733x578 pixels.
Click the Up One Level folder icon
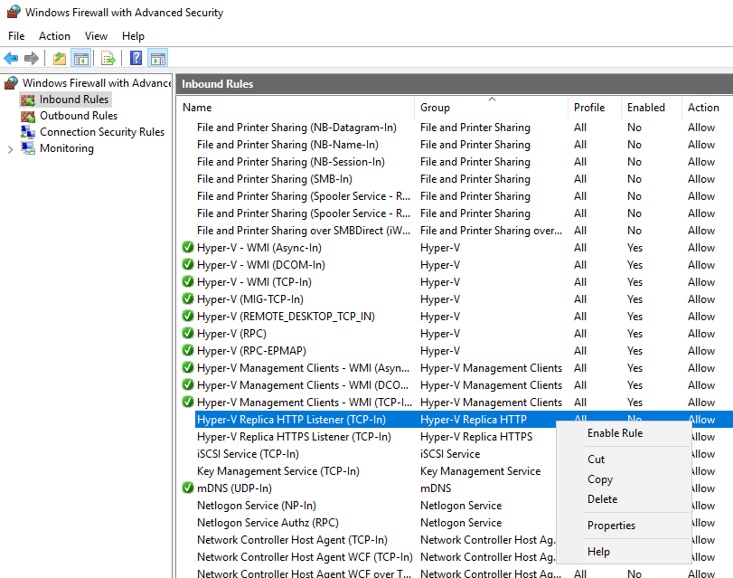[60, 59]
